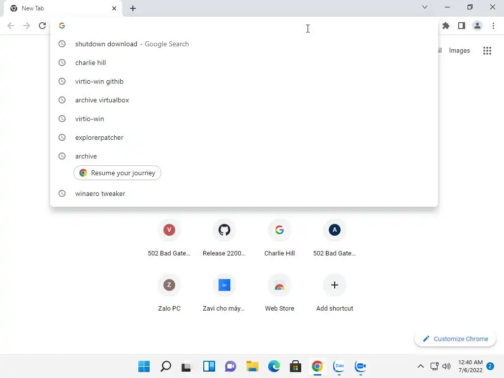Screen dimensions: 504x378
Task: Open taskbar Search magnifier
Action: pos(165,366)
